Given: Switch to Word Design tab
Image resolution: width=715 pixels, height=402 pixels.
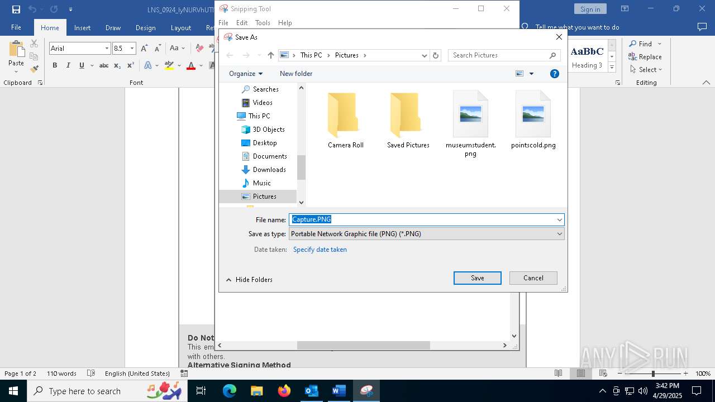Looking at the screenshot, I should pos(145,28).
